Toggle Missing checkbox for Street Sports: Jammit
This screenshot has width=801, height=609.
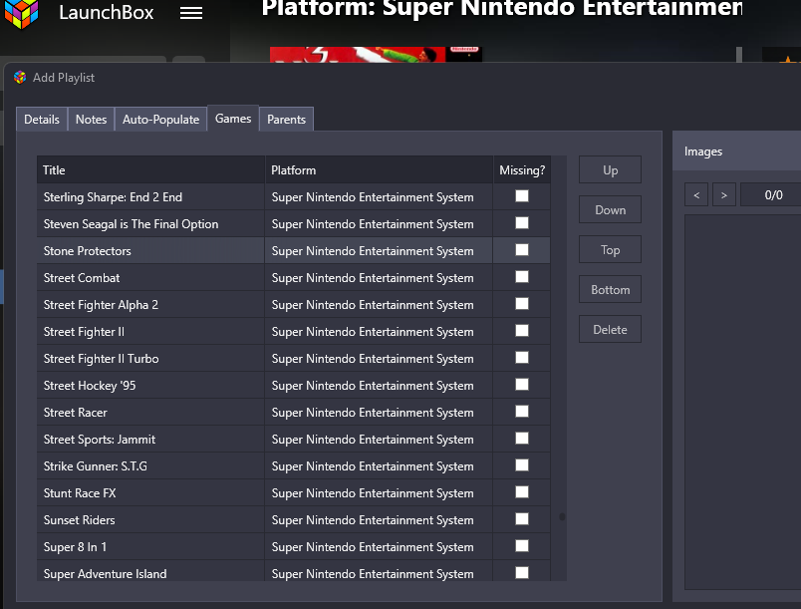pyautogui.click(x=522, y=439)
